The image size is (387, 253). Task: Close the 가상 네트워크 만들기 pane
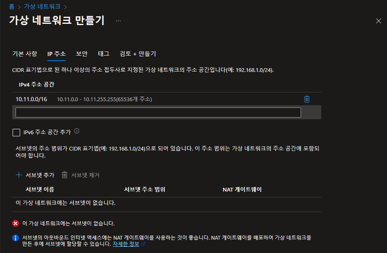click(378, 21)
